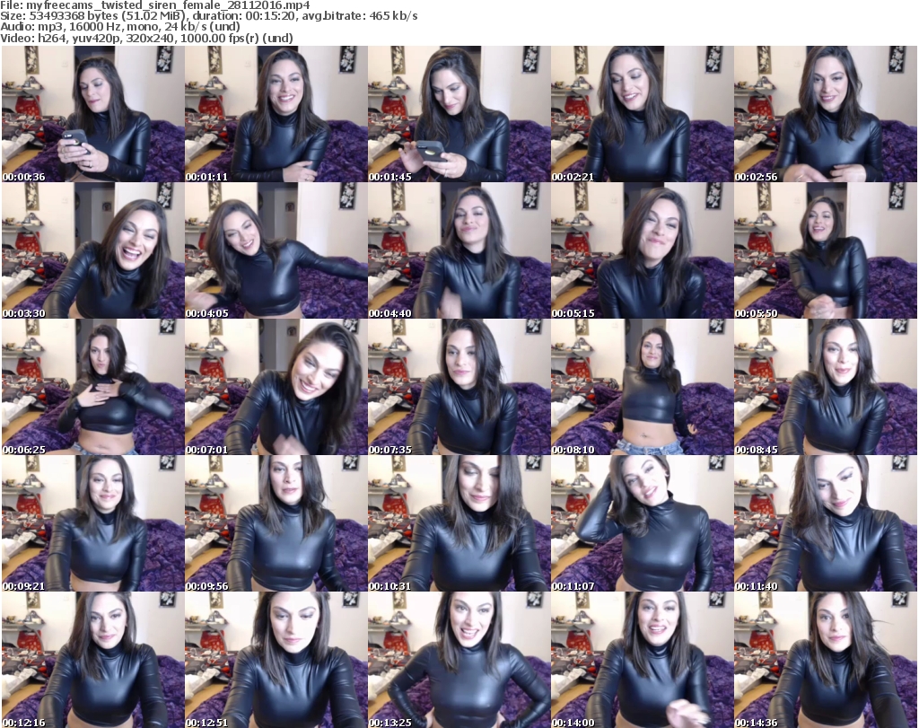Viewport: 919px width, 728px height.
Task: Click the 'Video: h264, yuv420p' line
Action: pos(146,38)
